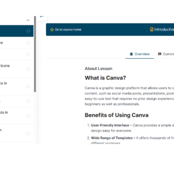Select the highlighted active lesson row
Image resolution: width=174 pixels, height=174 pixels.
(x=17, y=31)
